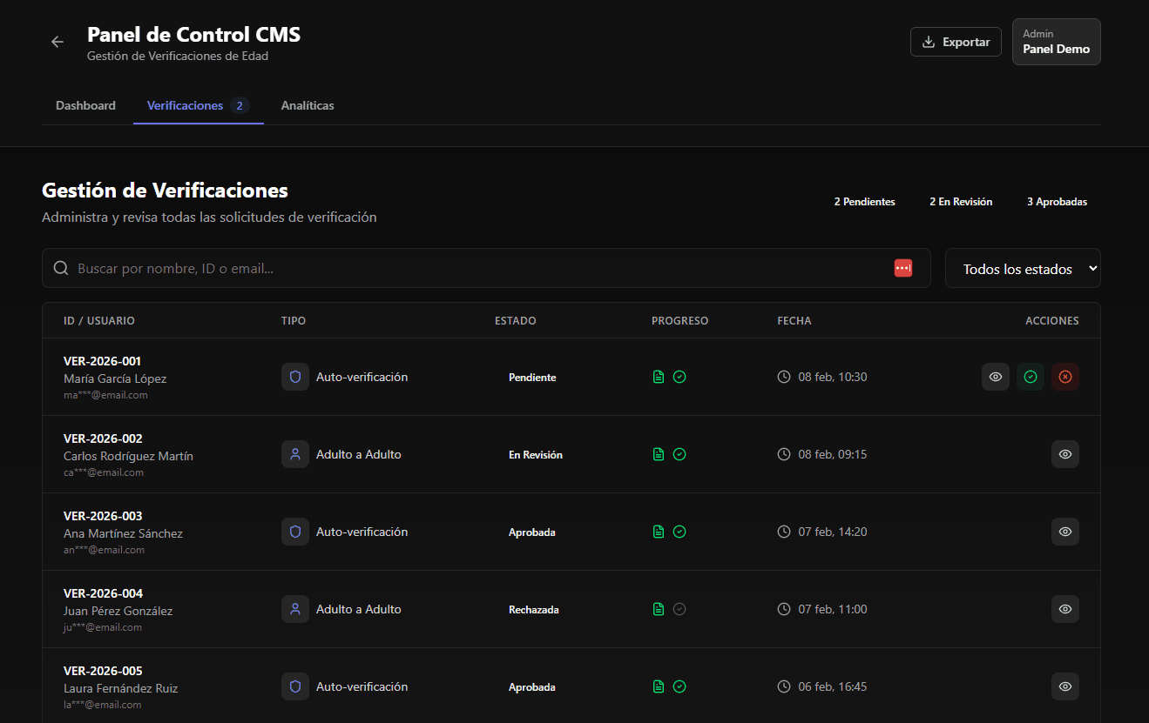
Task: Click the shield icon in Laura Fernández Ruiz row
Action: point(295,686)
